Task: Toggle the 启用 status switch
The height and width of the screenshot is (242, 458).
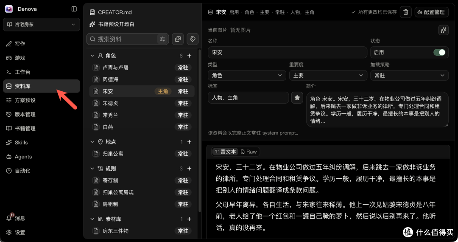Action: (439, 52)
